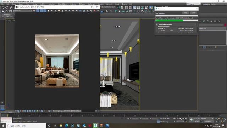Viewport: 227px width, 128px height.
Task: Click the Play Animation button
Action: point(180,119)
